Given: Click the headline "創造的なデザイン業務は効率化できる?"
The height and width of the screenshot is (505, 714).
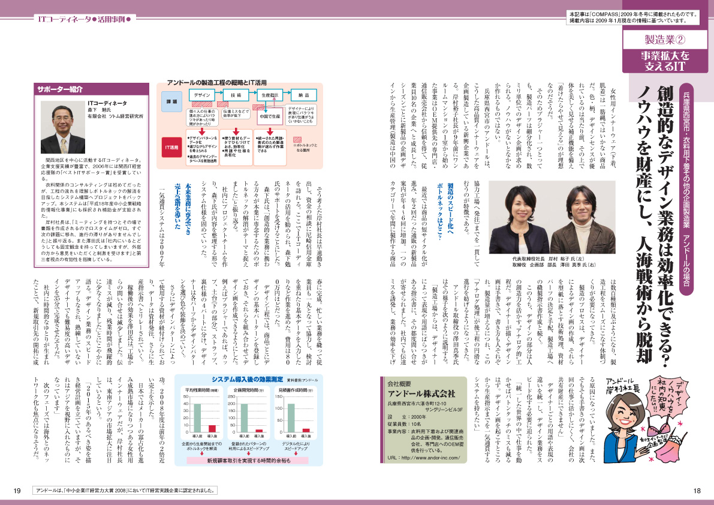Looking at the screenshot, I should (664, 226).
